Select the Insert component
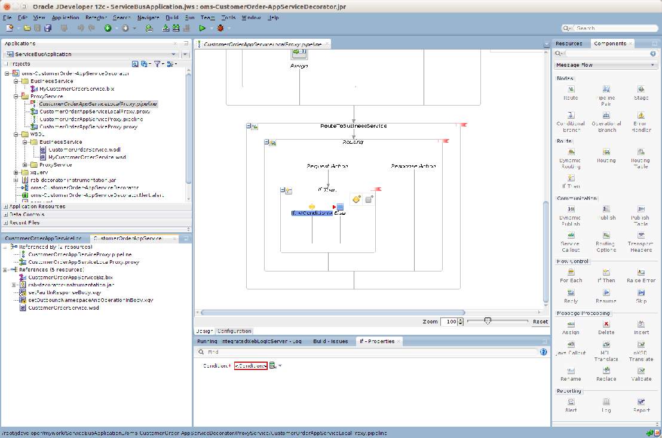Screen dimensions: 662x438 [x=641, y=328]
